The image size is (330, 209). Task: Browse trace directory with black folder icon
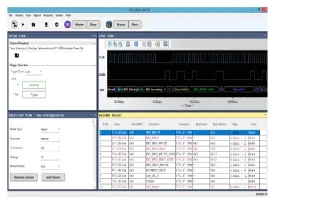[x=17, y=55]
